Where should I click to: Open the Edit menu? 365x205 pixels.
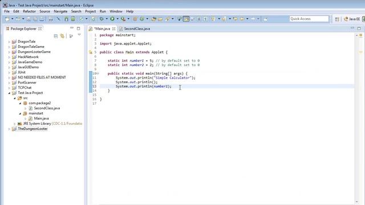[x=16, y=11]
